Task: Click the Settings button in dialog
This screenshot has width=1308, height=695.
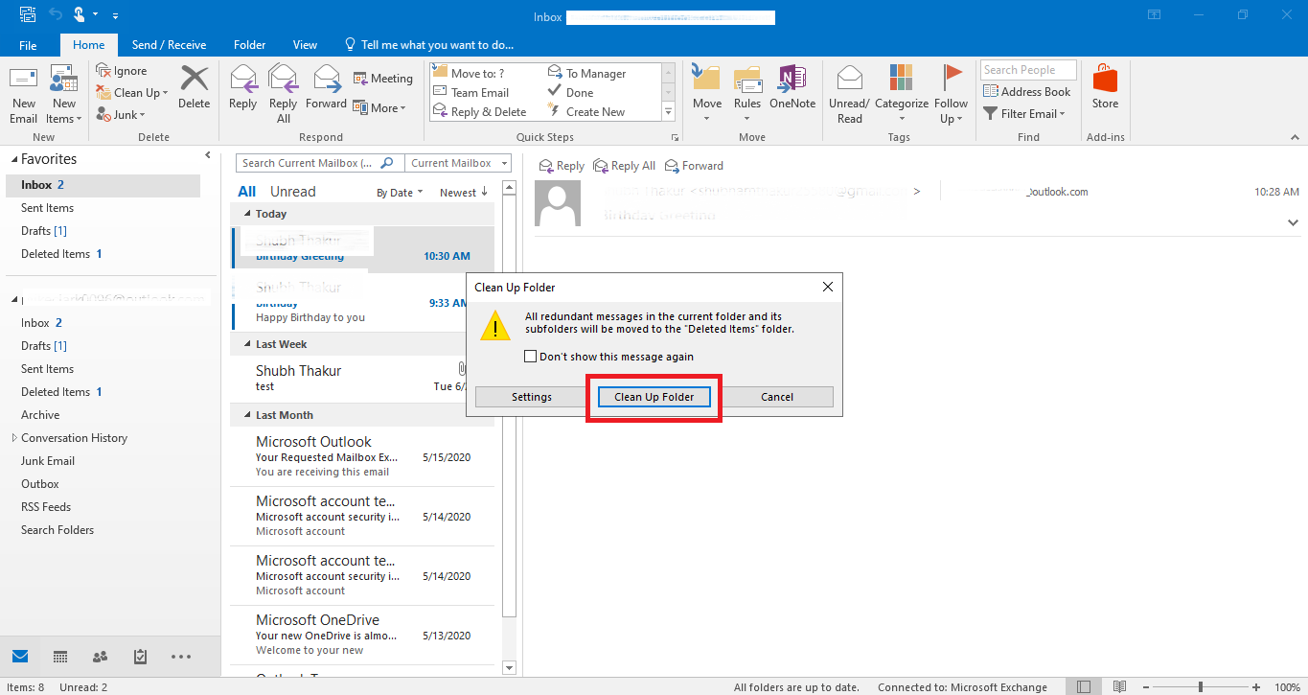Action: coord(532,397)
